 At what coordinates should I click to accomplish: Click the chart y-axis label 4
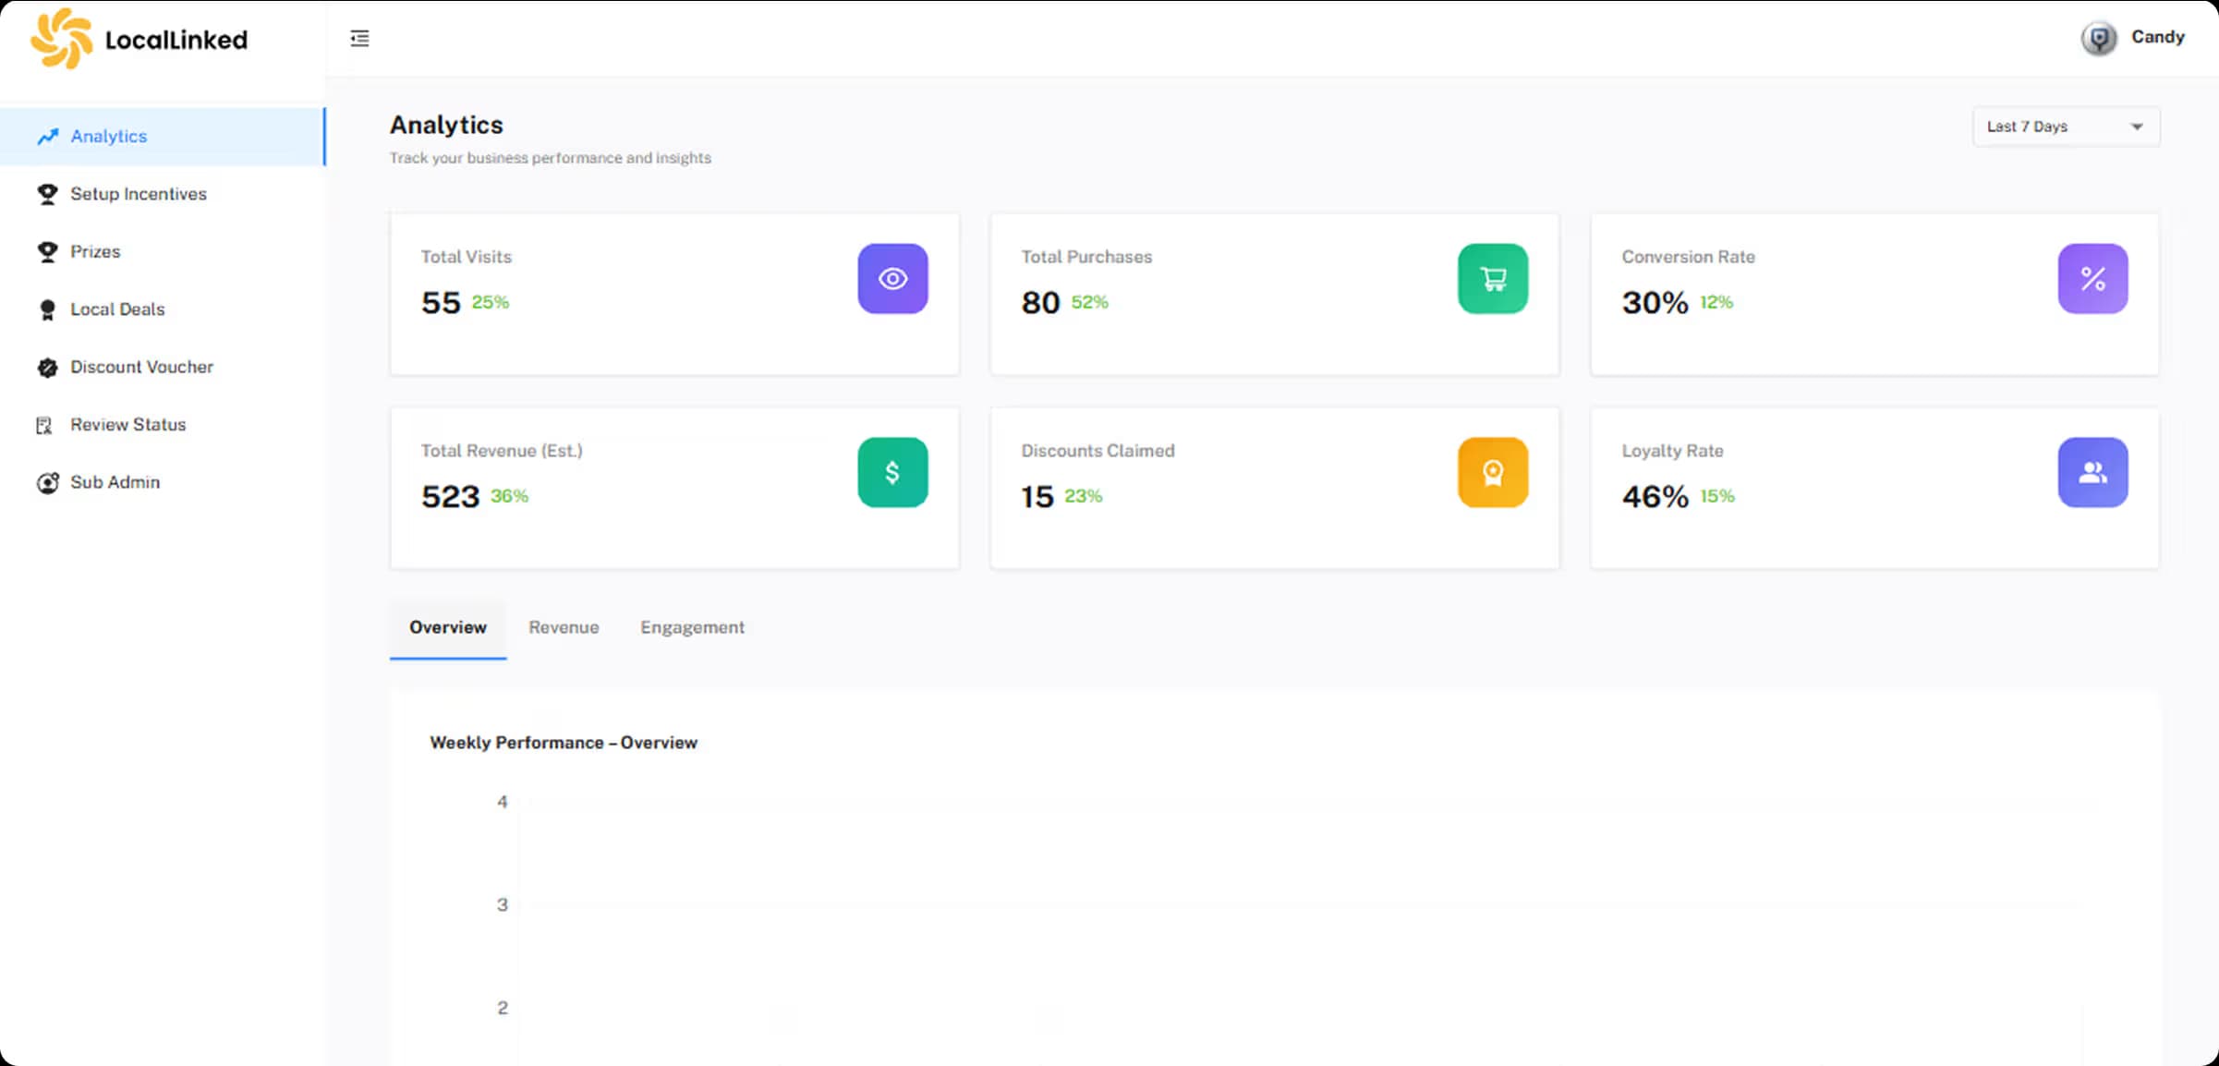point(503,802)
